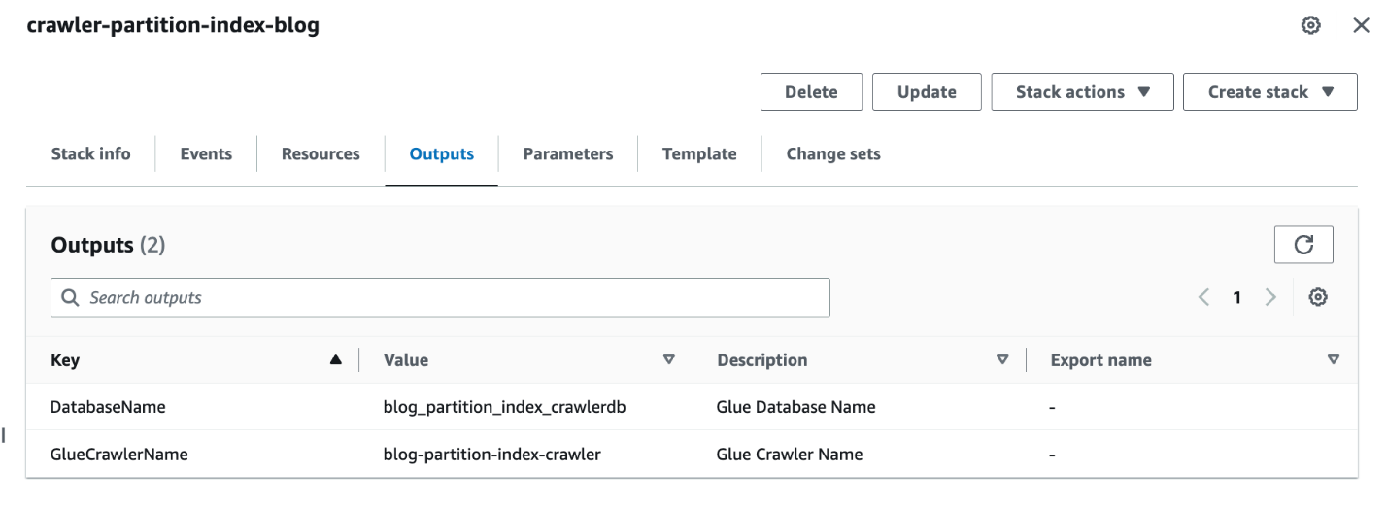Go to next outputs page
Viewport: 1387px width, 506px height.
[x=1269, y=298]
